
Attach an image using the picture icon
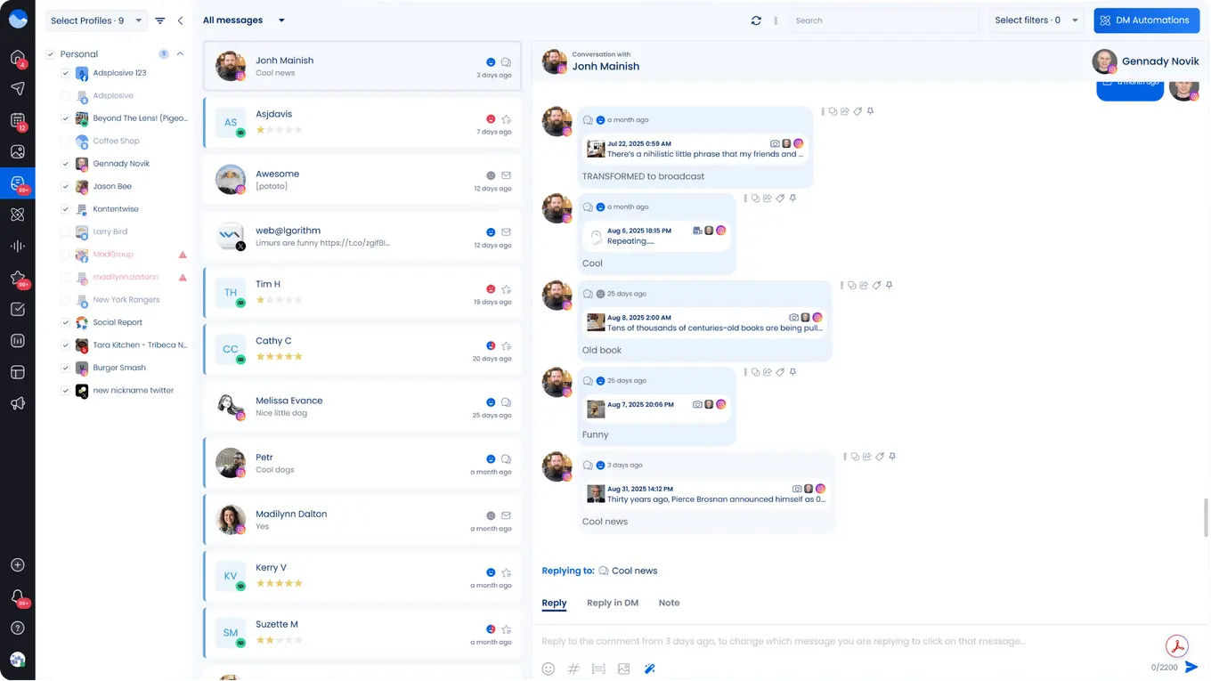(x=624, y=669)
